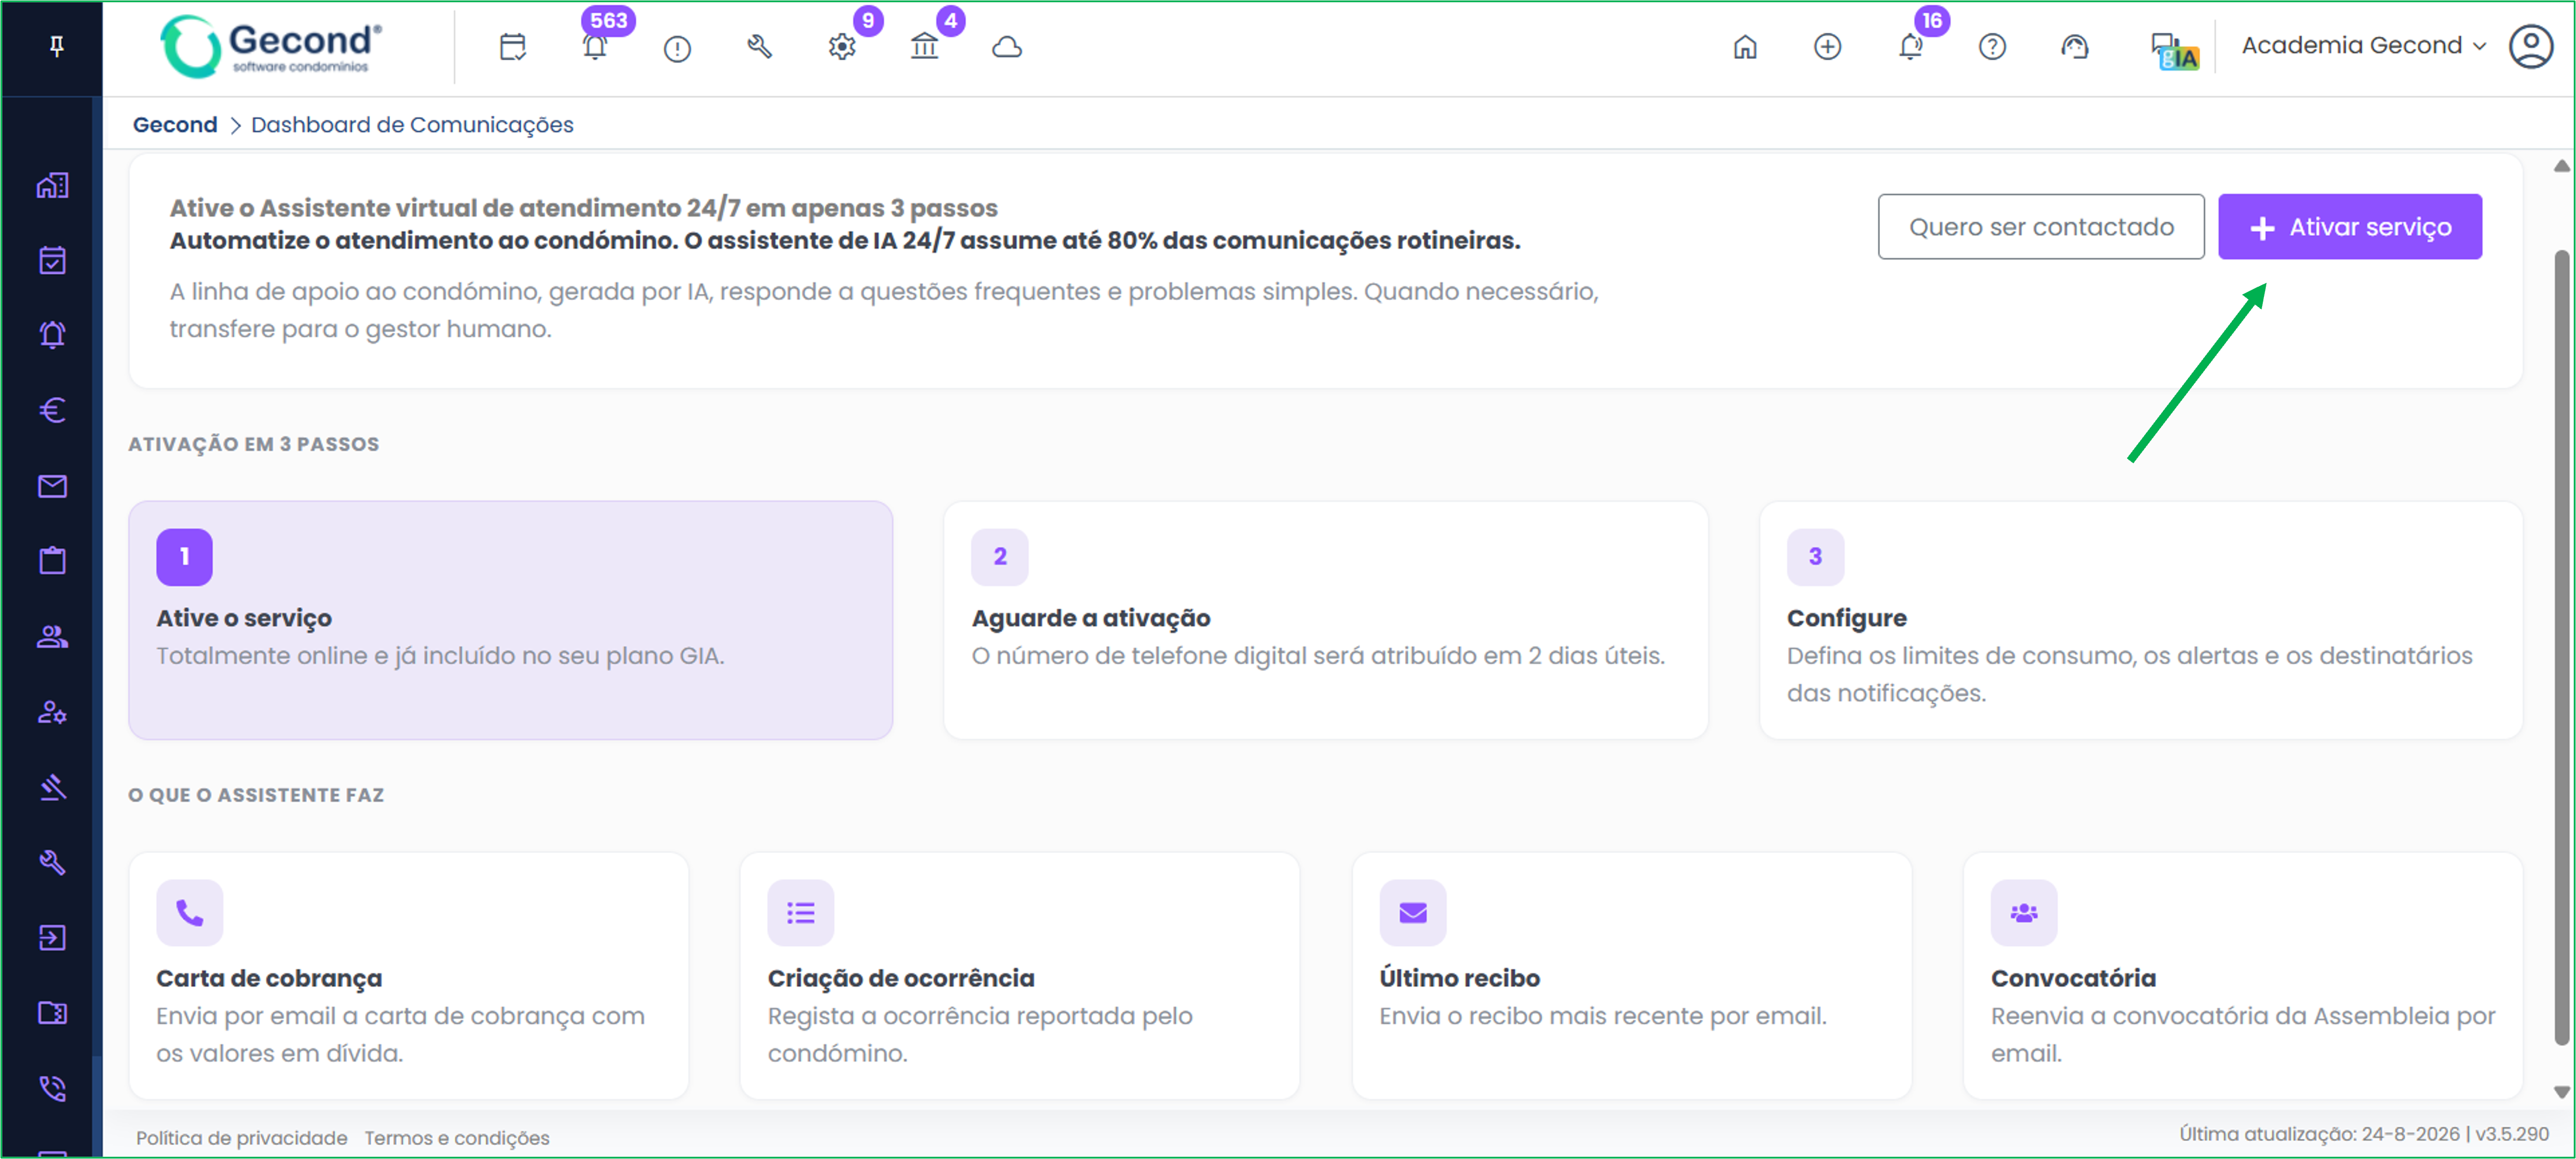This screenshot has height=1159, width=2576.
Task: Click the Ativar serviço button
Action: tap(2350, 227)
